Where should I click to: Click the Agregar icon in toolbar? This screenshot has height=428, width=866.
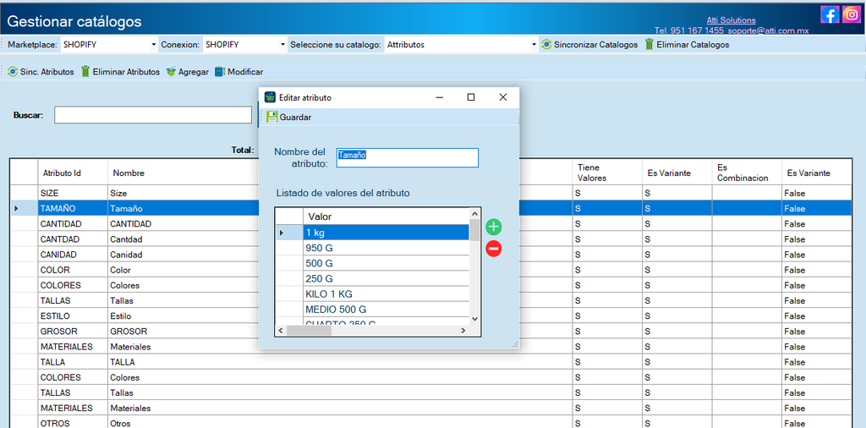(x=171, y=72)
